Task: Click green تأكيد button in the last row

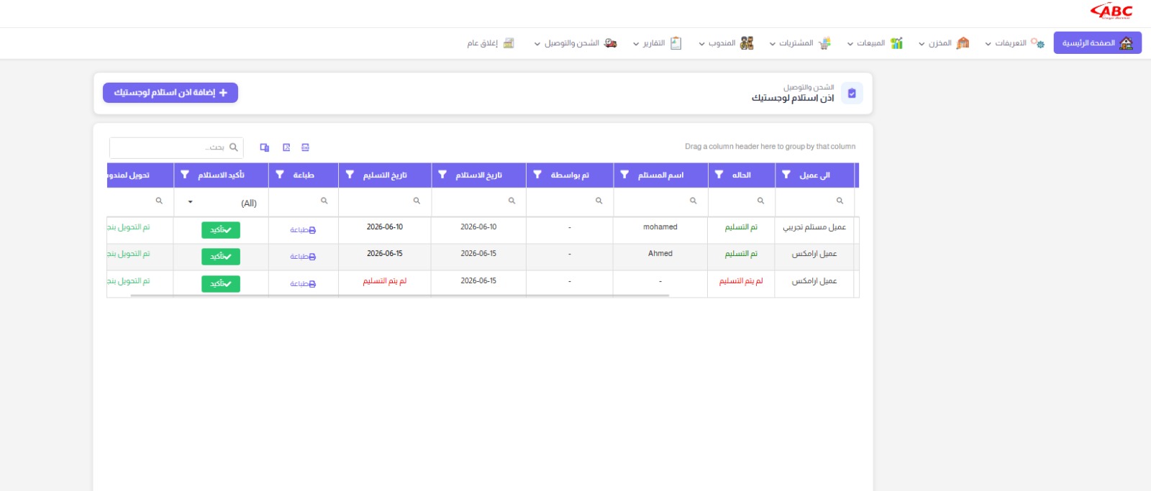Action: 220,284
